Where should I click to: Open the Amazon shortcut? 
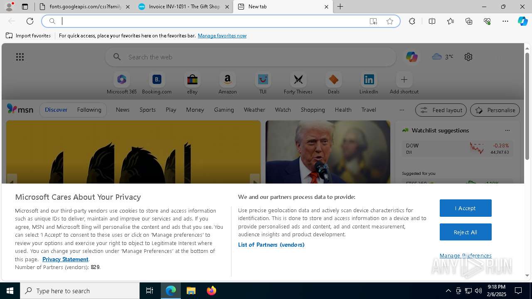coord(227,83)
